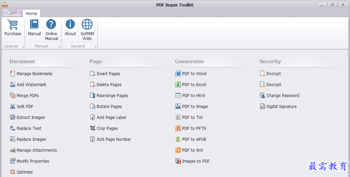Click the PDF to PPTX icon
350x177 pixels.
(178, 128)
